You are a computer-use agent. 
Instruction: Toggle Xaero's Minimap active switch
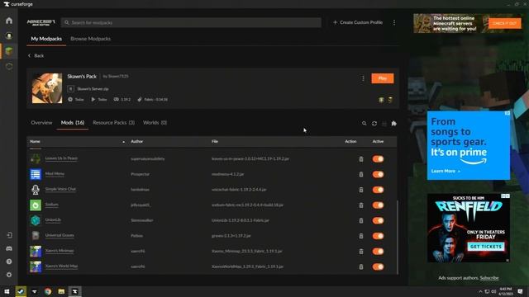[378, 252]
